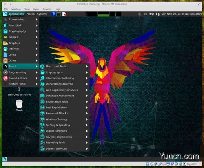Image resolution: width=204 pixels, height=168 pixels.
Task: Select Reverse Engineering menu entry text
Action: 59,137
